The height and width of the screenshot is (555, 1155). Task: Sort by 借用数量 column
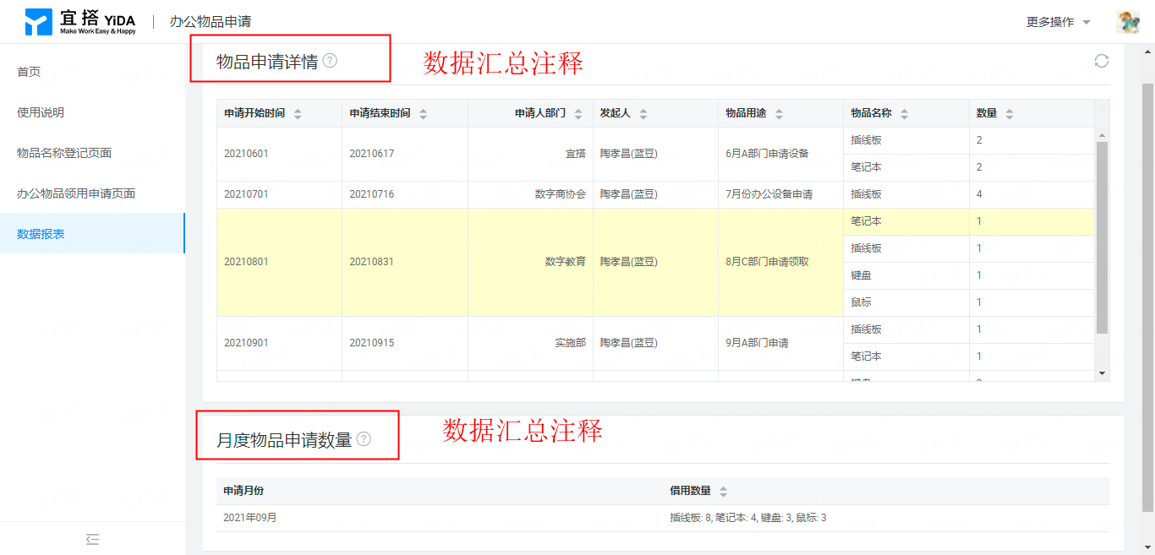pyautogui.click(x=723, y=492)
